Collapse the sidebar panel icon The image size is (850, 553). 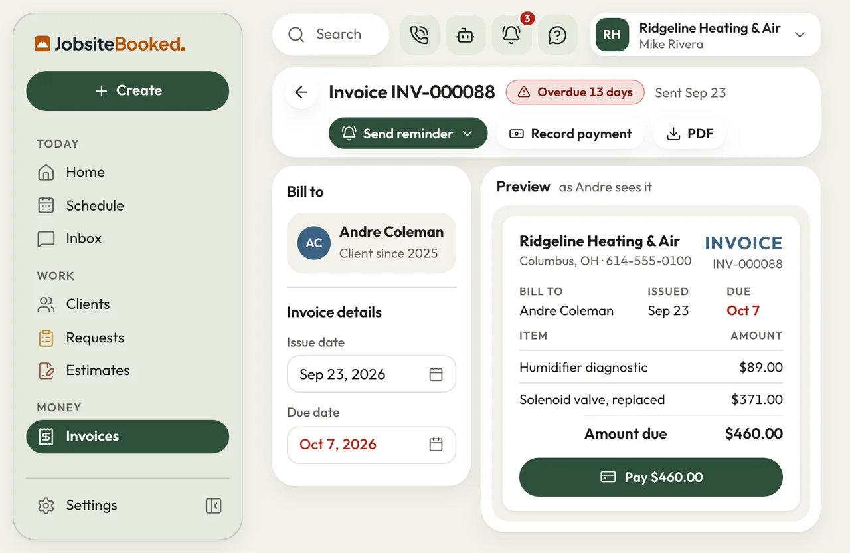pos(213,506)
